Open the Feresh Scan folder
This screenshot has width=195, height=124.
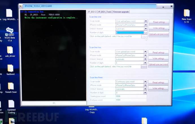(11, 88)
